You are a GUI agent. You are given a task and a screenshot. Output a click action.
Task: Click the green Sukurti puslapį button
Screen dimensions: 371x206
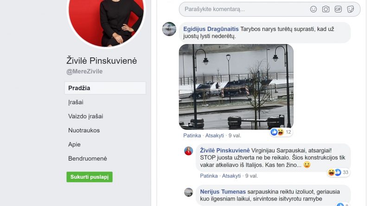(90, 177)
